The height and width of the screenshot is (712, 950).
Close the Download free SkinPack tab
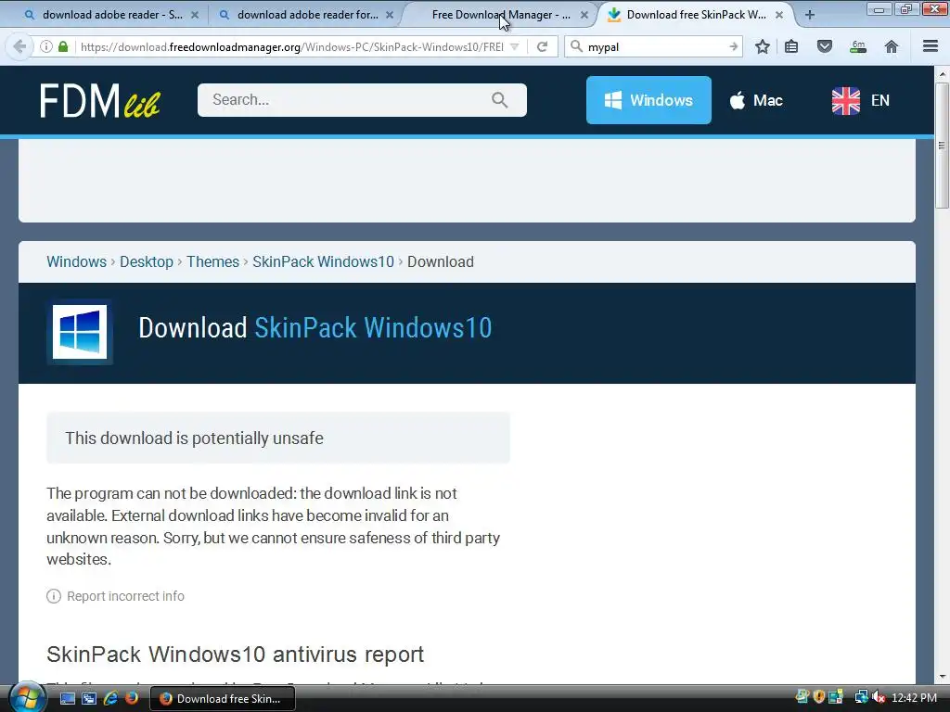pos(779,15)
